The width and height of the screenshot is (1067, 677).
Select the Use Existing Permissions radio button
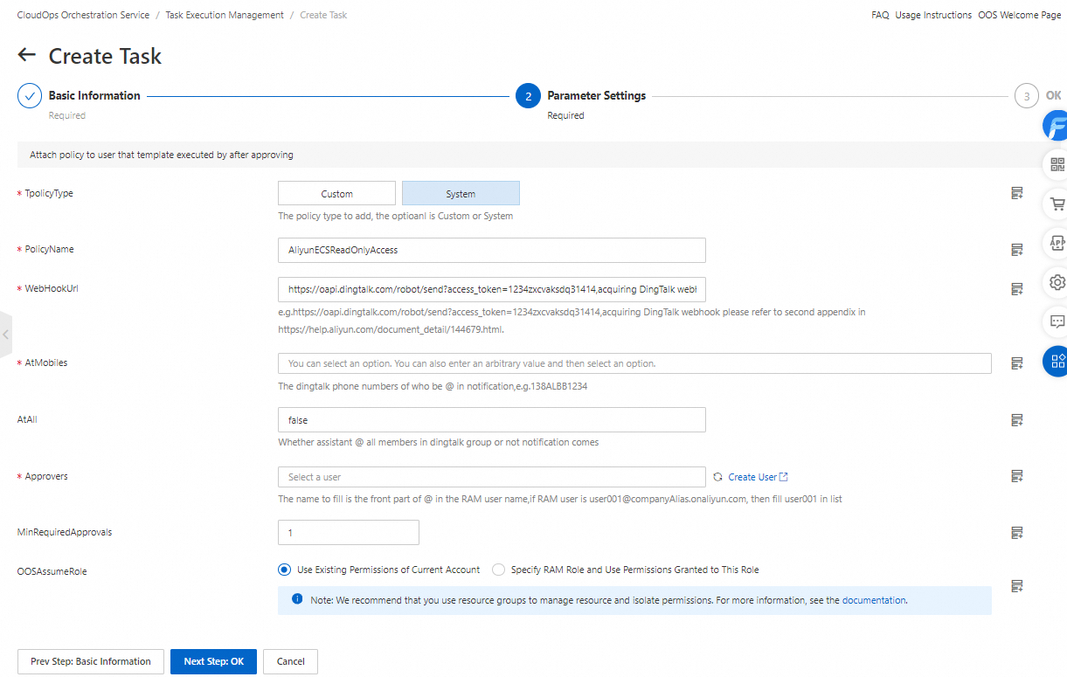tap(283, 569)
